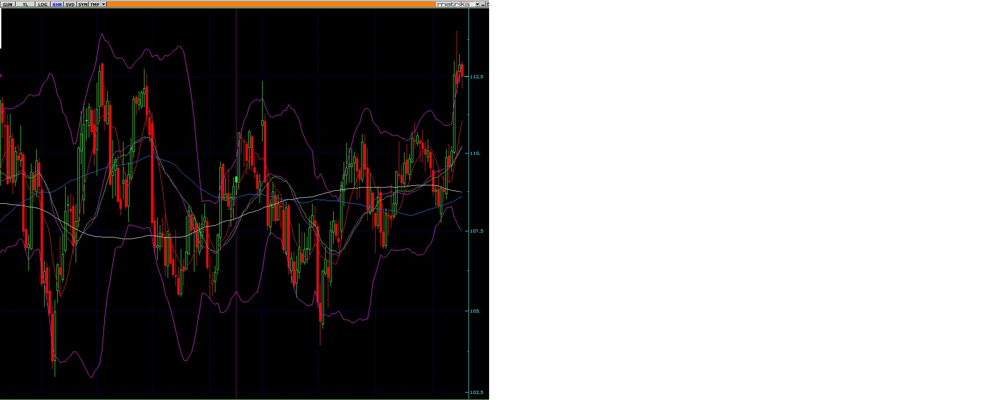The image size is (997, 400).
Task: Click the 102,5 label on price scale
Action: point(476,392)
